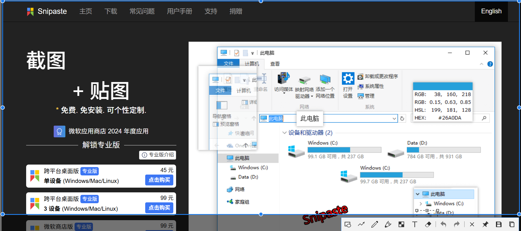Select the text annotation tool
The width and height of the screenshot is (521, 231).
415,224
